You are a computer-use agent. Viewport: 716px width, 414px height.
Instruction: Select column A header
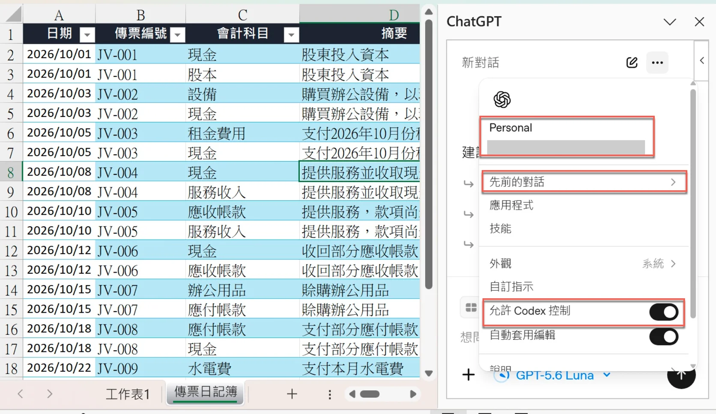(x=59, y=14)
